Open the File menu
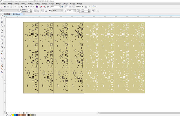This screenshot has height=116, width=180. pos(3,4)
